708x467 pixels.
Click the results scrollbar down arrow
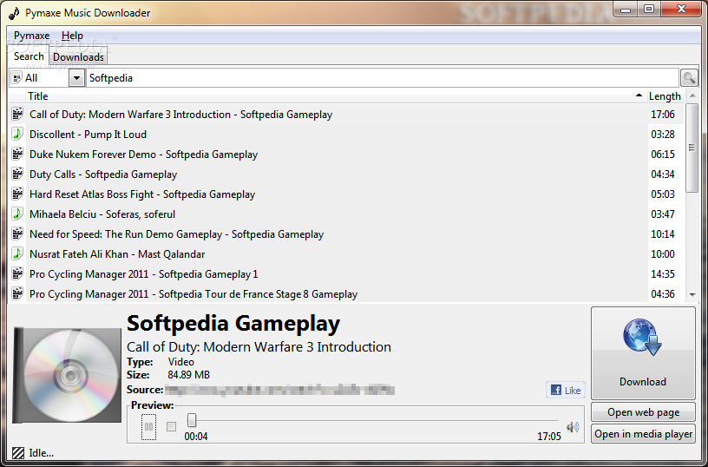click(x=692, y=295)
